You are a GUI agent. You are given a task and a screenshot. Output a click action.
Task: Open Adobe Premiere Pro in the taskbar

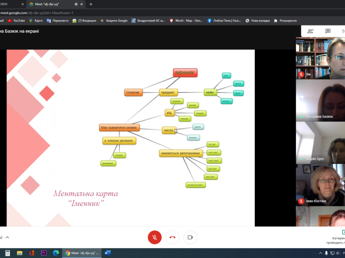[44, 253]
